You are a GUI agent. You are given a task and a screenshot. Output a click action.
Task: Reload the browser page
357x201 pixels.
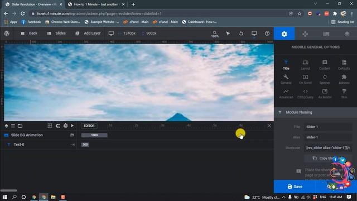pos(22,13)
